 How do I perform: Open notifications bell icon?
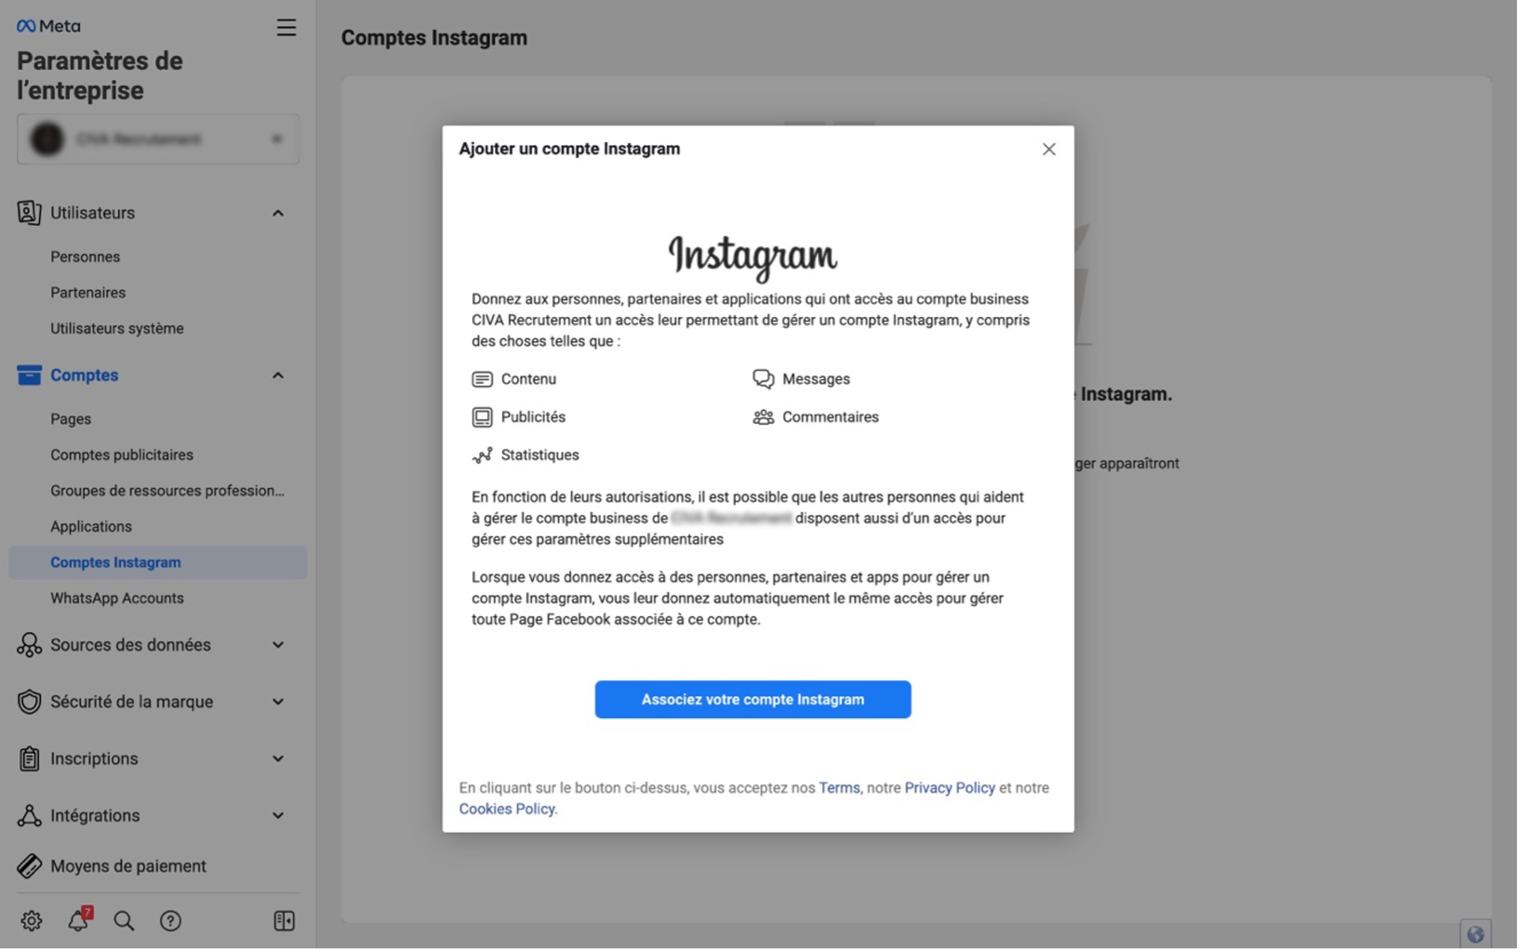click(x=78, y=921)
